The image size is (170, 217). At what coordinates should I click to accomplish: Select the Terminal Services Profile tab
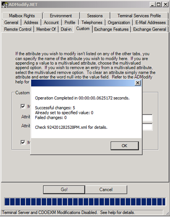(x=139, y=16)
